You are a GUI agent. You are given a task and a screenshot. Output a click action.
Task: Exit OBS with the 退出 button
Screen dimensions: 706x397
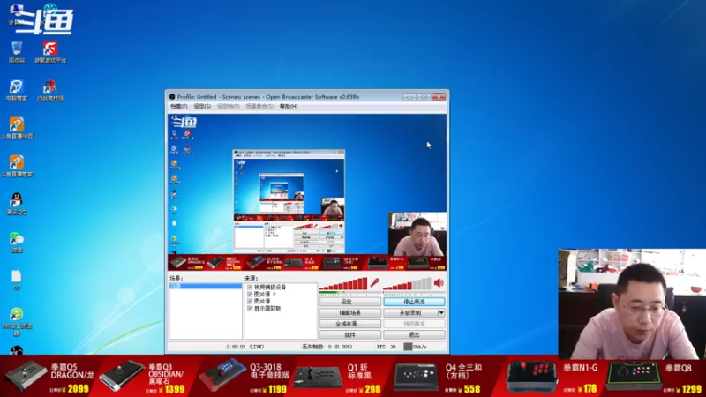tap(414, 335)
